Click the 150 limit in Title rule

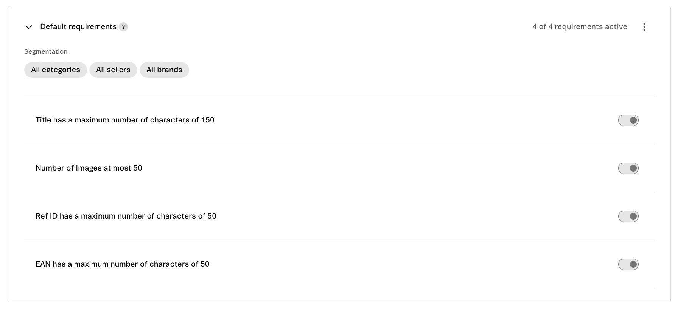(x=208, y=120)
